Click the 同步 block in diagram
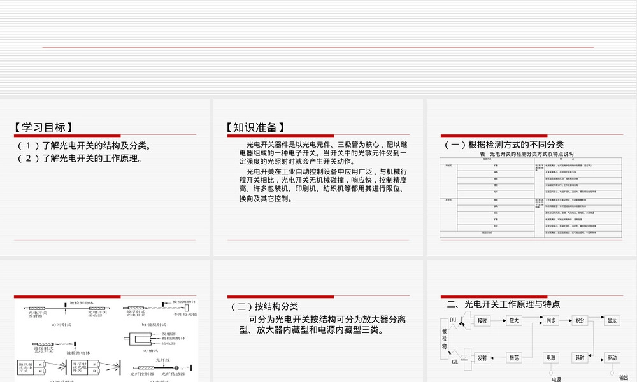 (x=551, y=320)
